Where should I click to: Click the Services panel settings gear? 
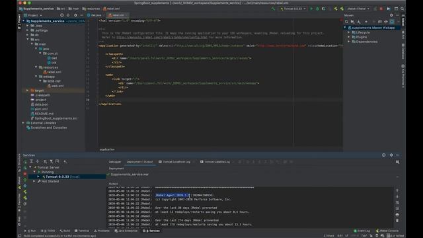point(391,155)
